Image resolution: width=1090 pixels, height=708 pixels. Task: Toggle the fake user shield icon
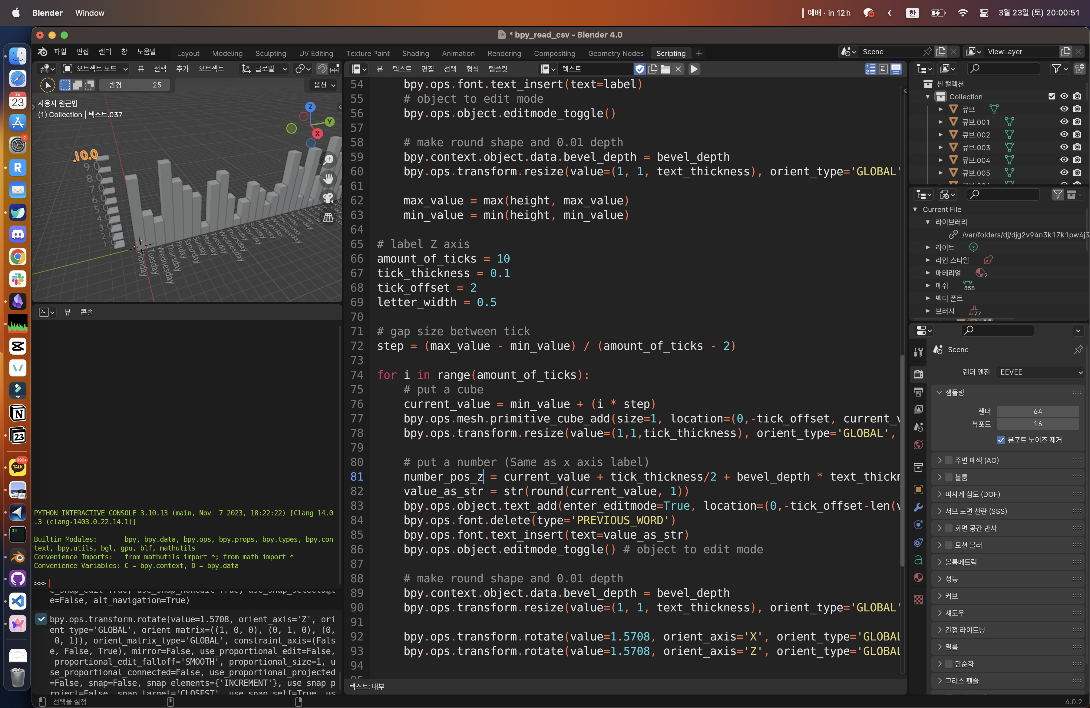coord(640,69)
